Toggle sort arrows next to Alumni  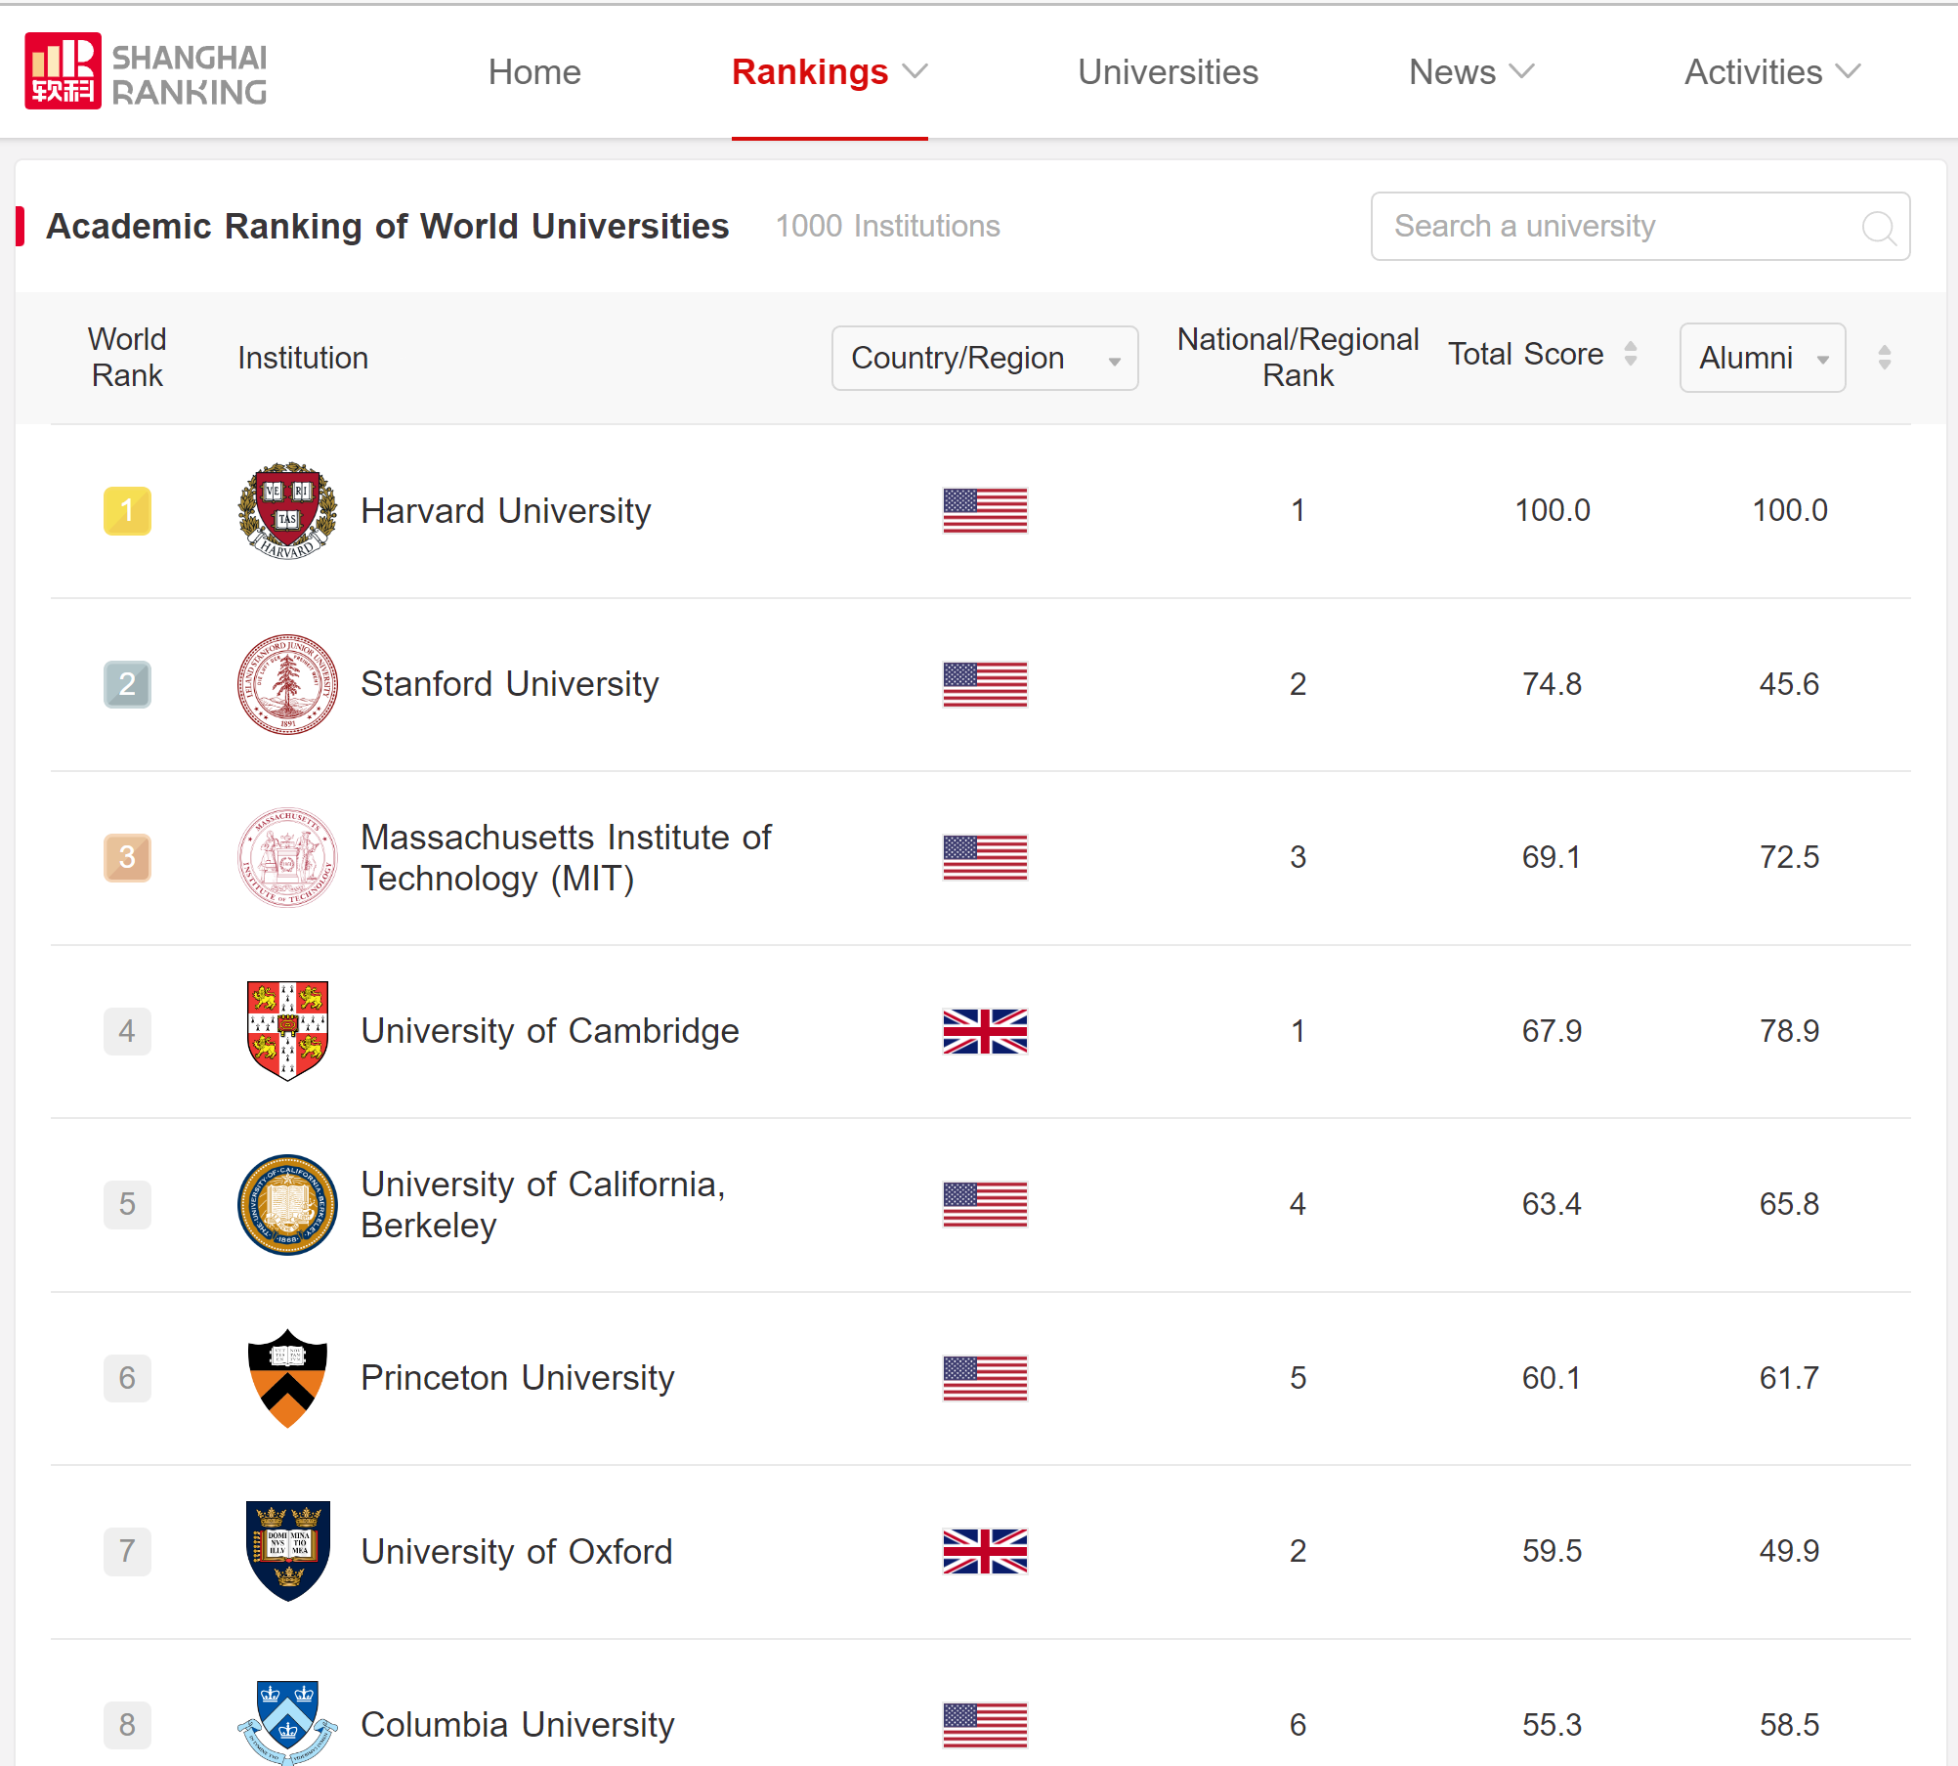(x=1884, y=358)
